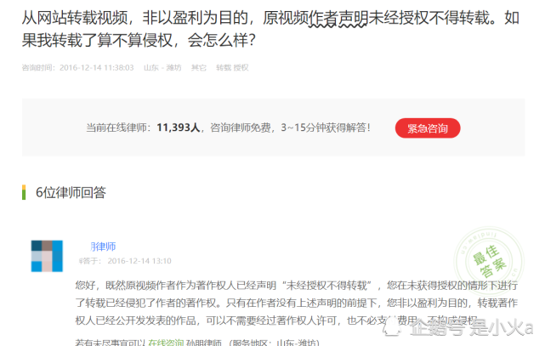Open the lawyer's blurred avatar thumbnail
Image resolution: width=545 pixels, height=346 pixels.
click(47, 256)
